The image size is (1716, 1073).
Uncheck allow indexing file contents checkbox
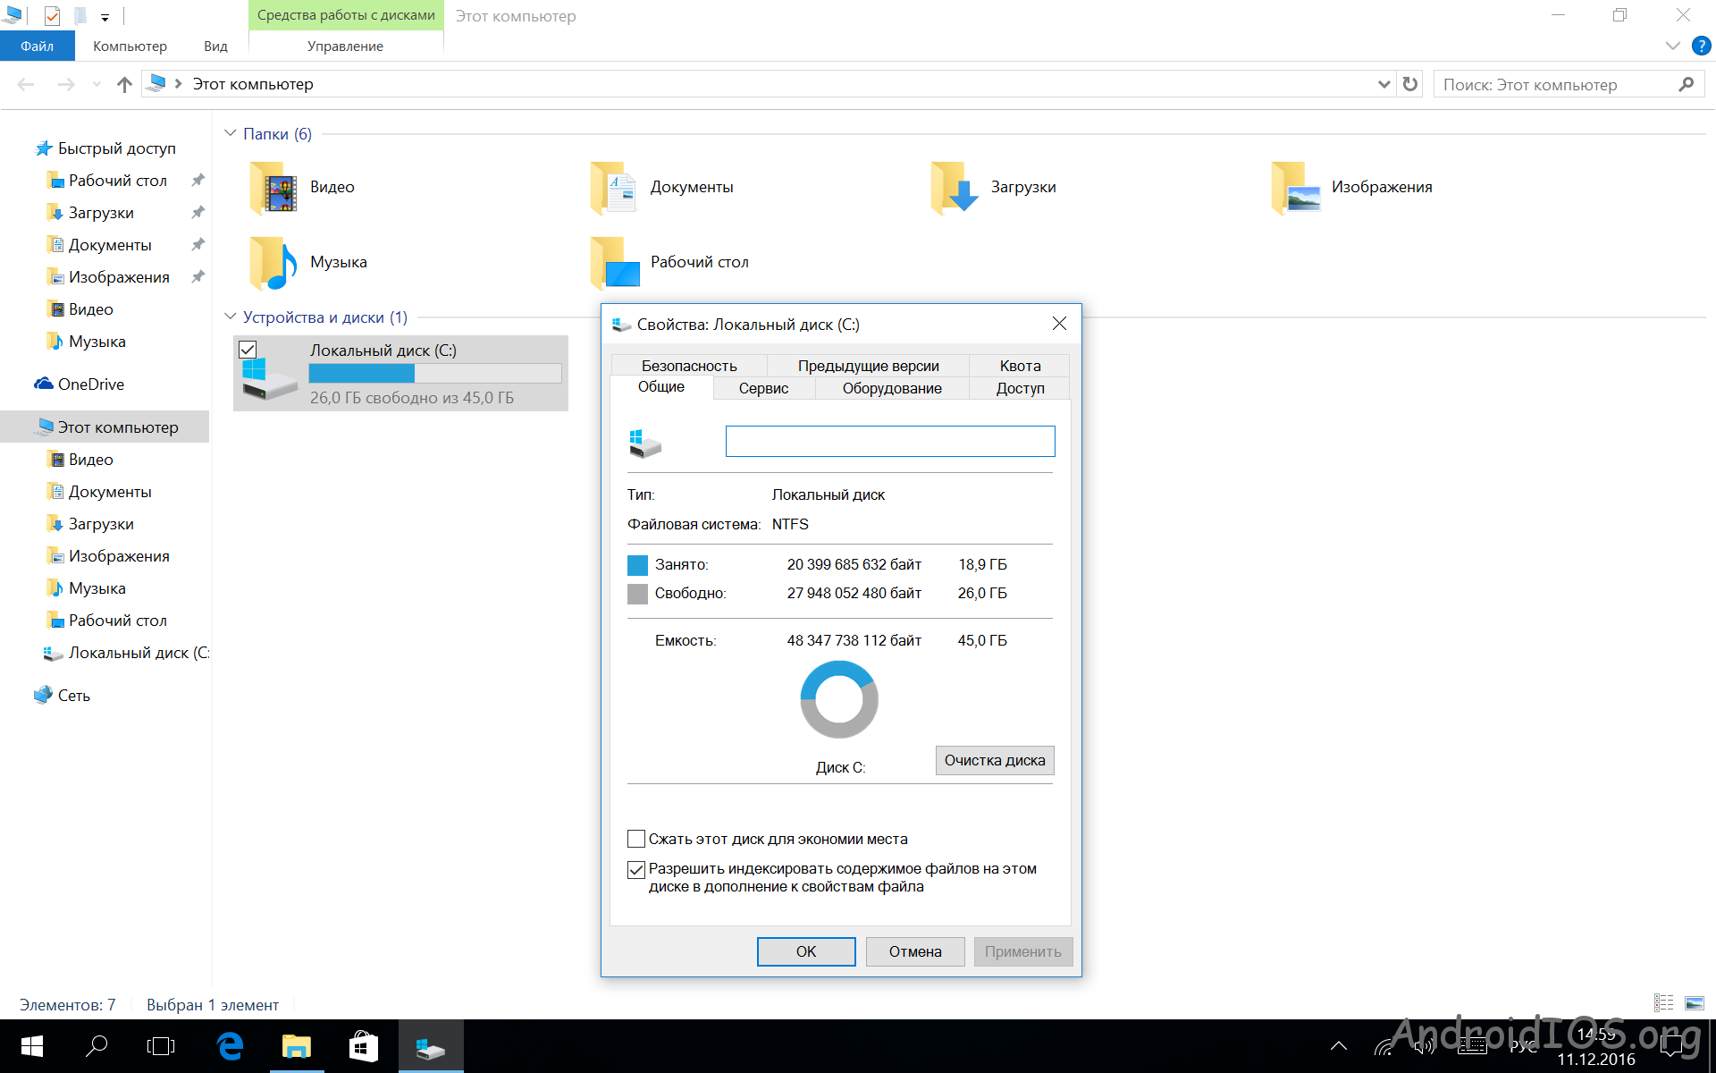[636, 869]
